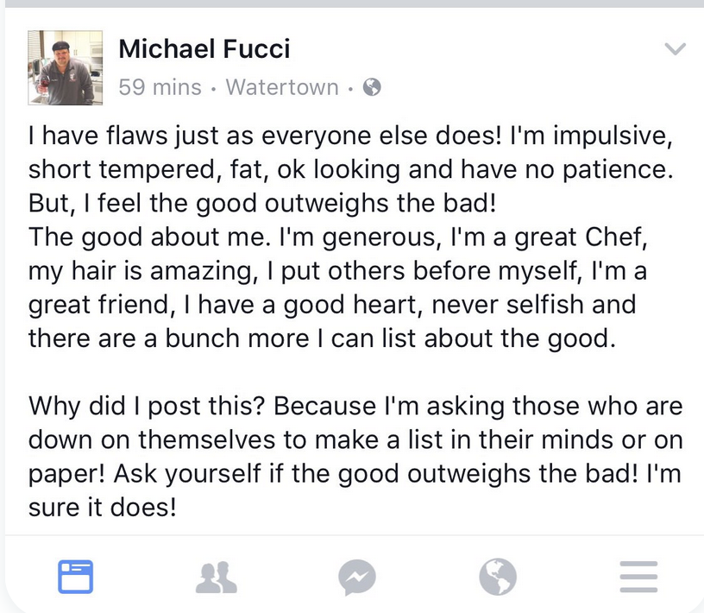Open Michael Fucci's profile name link
The image size is (704, 613).
point(204,49)
